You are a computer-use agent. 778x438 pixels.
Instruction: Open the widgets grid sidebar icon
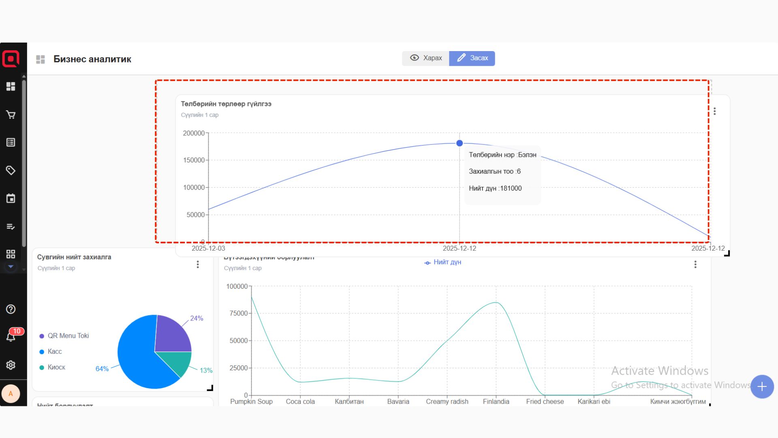point(11,254)
